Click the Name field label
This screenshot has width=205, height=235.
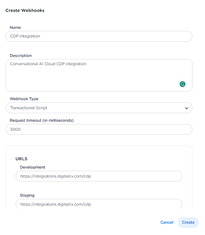(x=15, y=28)
